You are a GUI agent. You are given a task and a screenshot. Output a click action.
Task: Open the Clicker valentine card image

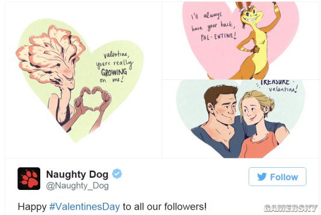coord(83,80)
